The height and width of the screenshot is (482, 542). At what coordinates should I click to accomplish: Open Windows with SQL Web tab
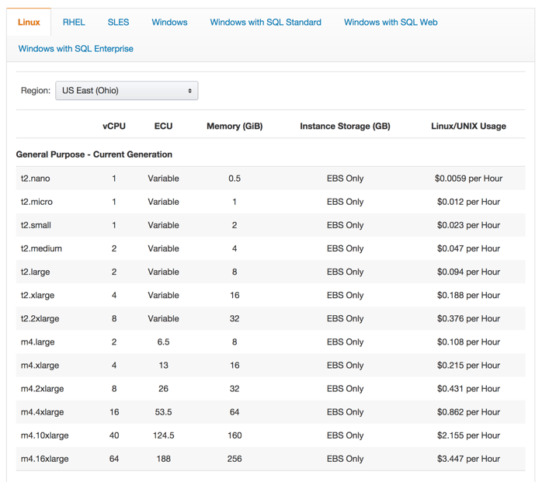(x=391, y=22)
